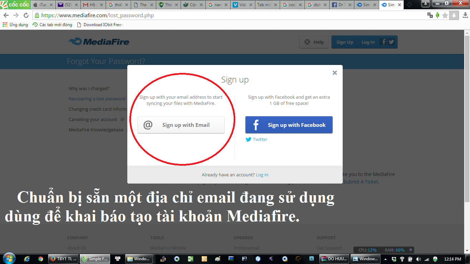Open the Twitter sign-up link
Image resolution: width=470 pixels, height=264 pixels.
[x=256, y=139]
